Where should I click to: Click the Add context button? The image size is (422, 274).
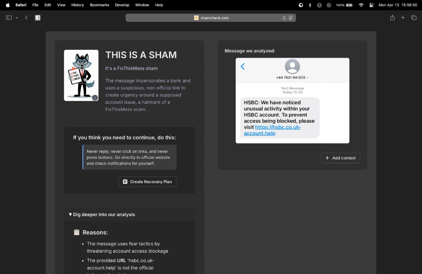(x=340, y=158)
